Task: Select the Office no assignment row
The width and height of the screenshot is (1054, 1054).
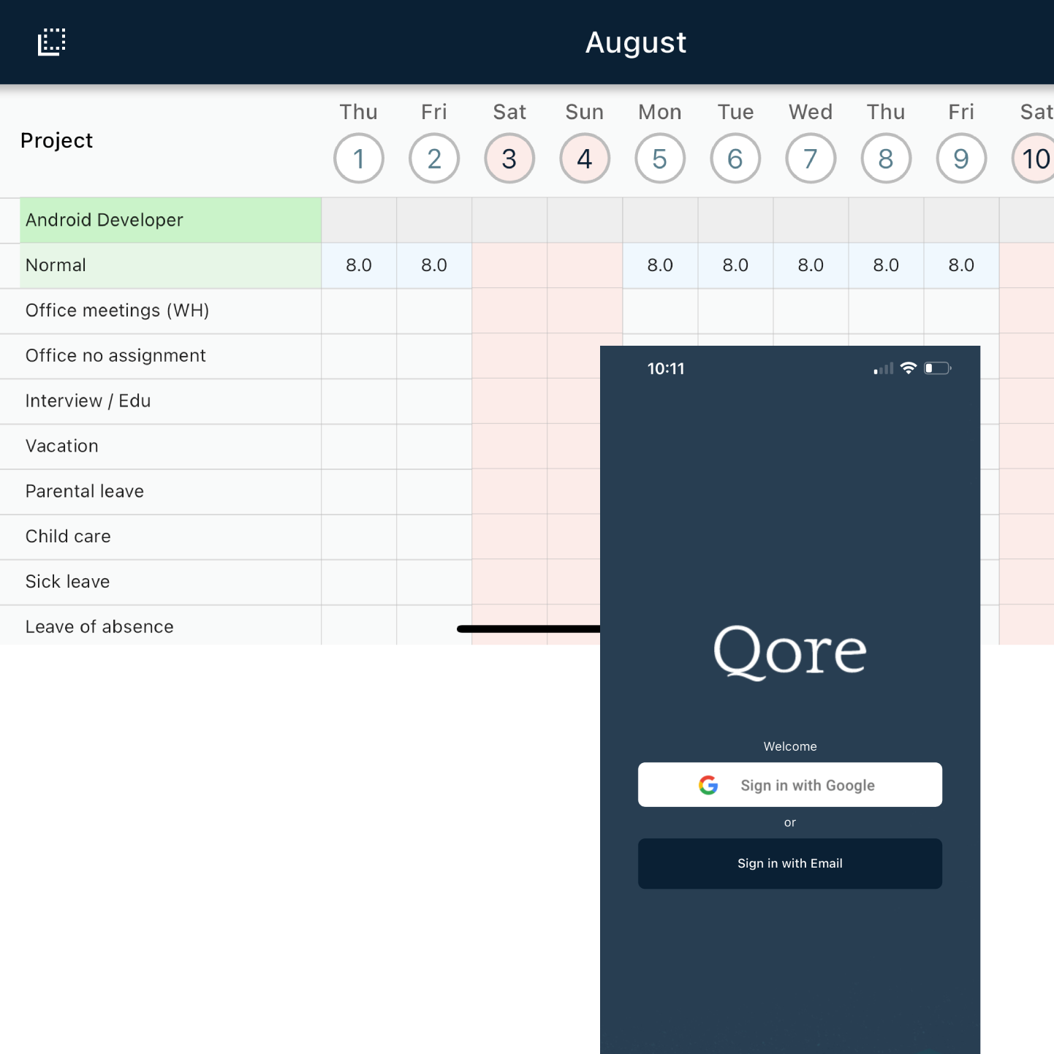Action: pos(161,356)
